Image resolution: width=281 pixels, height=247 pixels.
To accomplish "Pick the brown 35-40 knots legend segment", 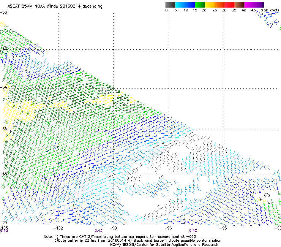I will pos(239,5).
